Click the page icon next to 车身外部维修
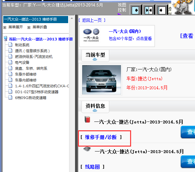This screenshot has width=195, height=172. (x=10, y=74)
